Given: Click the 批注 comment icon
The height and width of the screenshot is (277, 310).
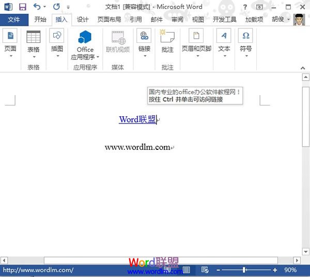Looking at the screenshot, I should click(167, 37).
